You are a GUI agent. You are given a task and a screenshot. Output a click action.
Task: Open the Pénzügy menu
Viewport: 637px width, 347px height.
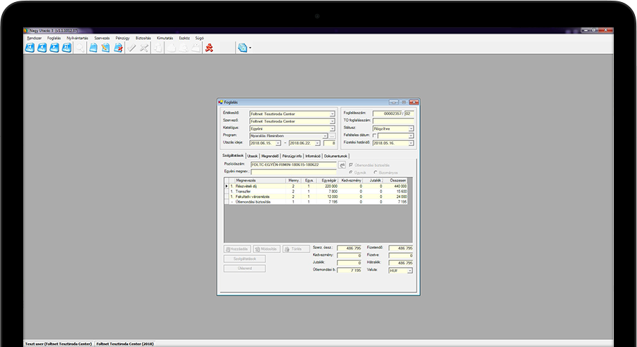click(122, 38)
